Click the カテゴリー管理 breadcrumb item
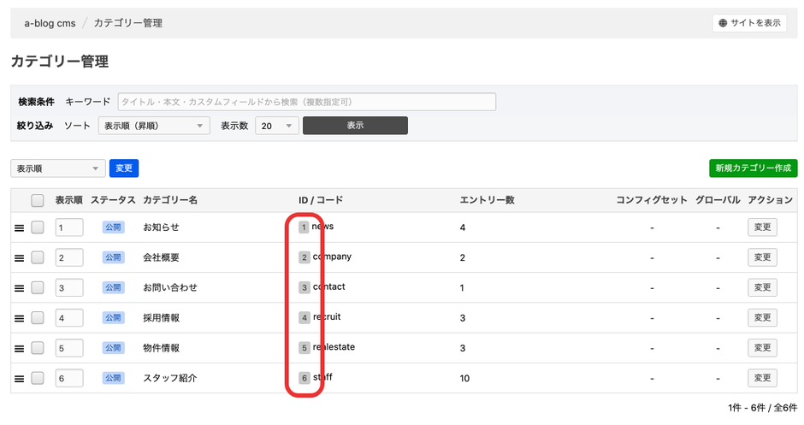Image resolution: width=804 pixels, height=425 pixels. [127, 23]
